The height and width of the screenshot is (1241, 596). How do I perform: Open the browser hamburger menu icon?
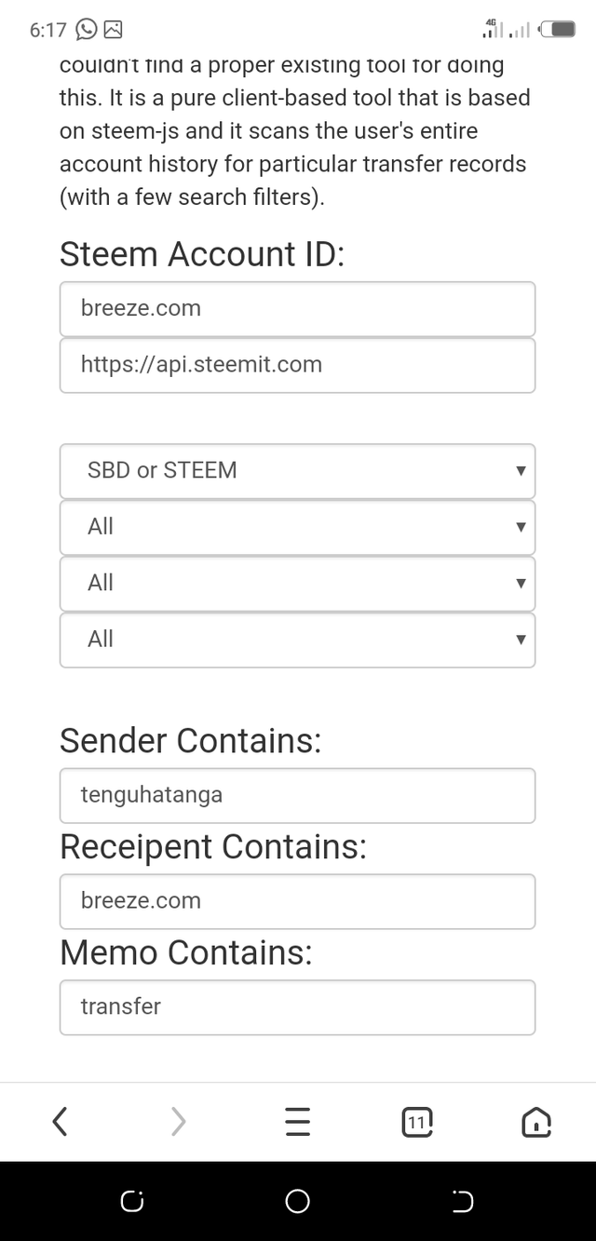click(297, 1122)
